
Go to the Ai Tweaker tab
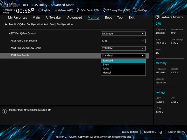pyautogui.click(x=54, y=18)
